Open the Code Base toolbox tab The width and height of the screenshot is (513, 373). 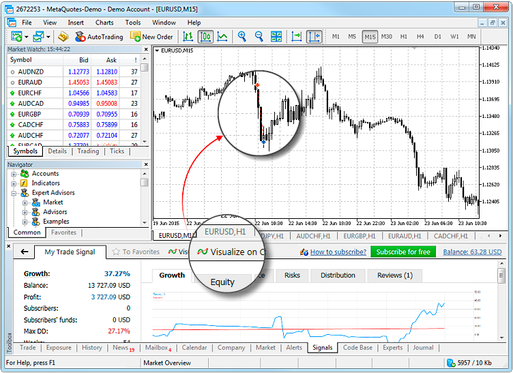pyautogui.click(x=357, y=348)
